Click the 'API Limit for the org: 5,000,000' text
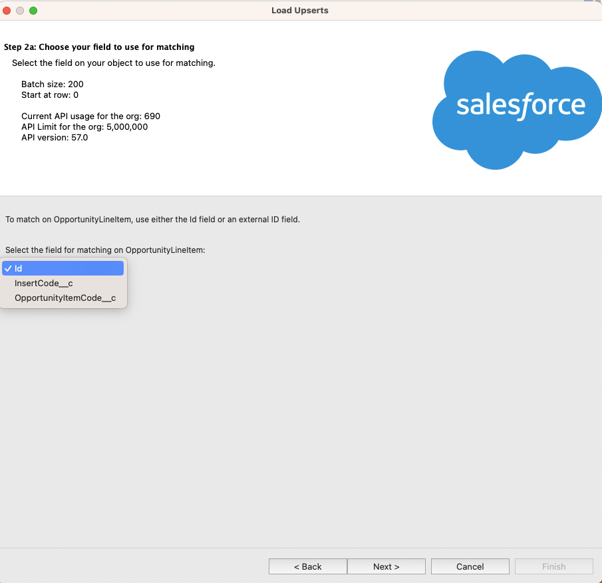This screenshot has height=583, width=602. pos(84,126)
